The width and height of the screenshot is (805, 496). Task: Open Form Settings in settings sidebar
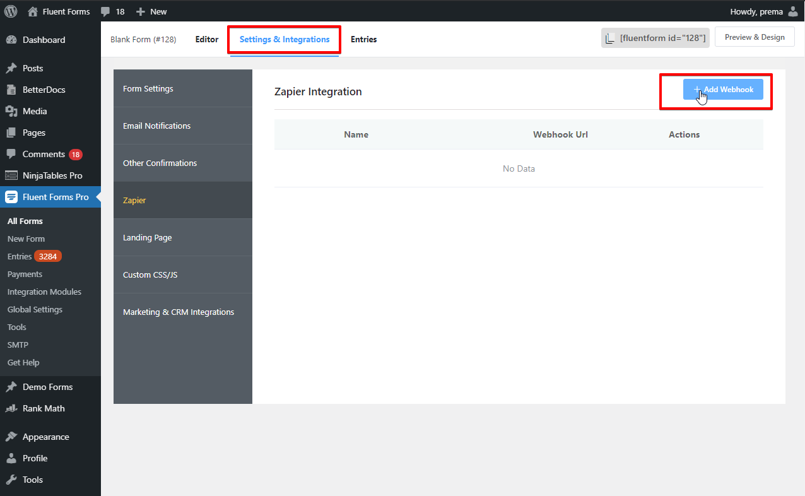click(x=183, y=88)
